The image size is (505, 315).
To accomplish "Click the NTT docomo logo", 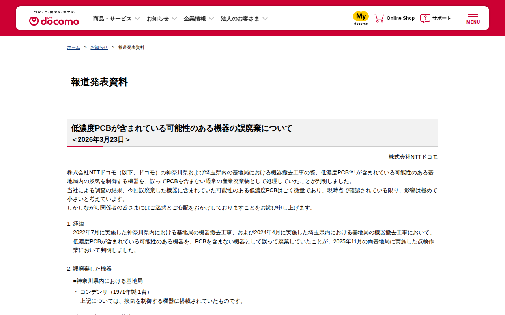I will point(54,20).
